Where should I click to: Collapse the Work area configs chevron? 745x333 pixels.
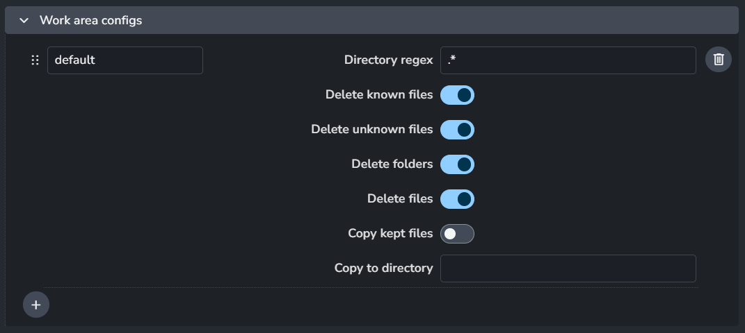pyautogui.click(x=24, y=21)
